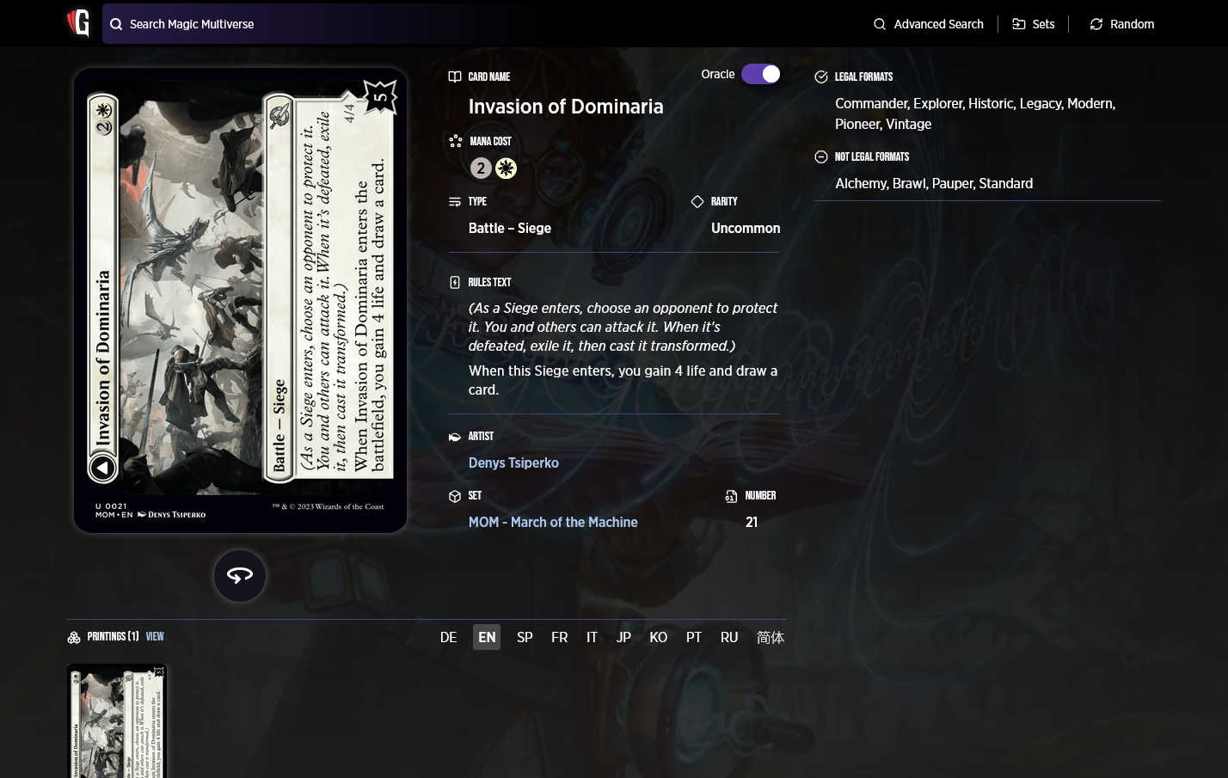Select the 简体 Chinese language tab
The image size is (1228, 778).
click(770, 637)
